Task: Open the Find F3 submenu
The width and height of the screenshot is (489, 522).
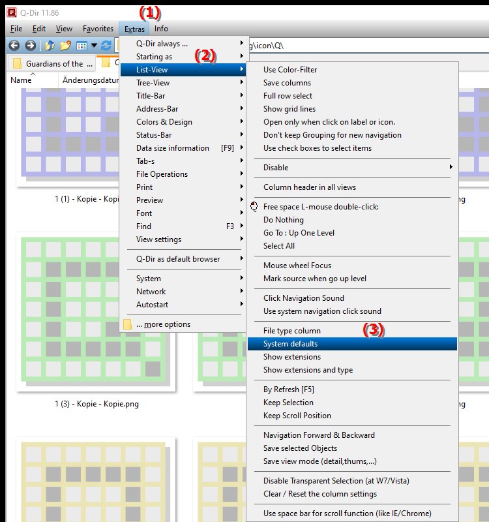Action: pos(183,226)
